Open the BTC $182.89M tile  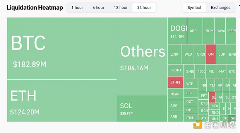coord(62,48)
